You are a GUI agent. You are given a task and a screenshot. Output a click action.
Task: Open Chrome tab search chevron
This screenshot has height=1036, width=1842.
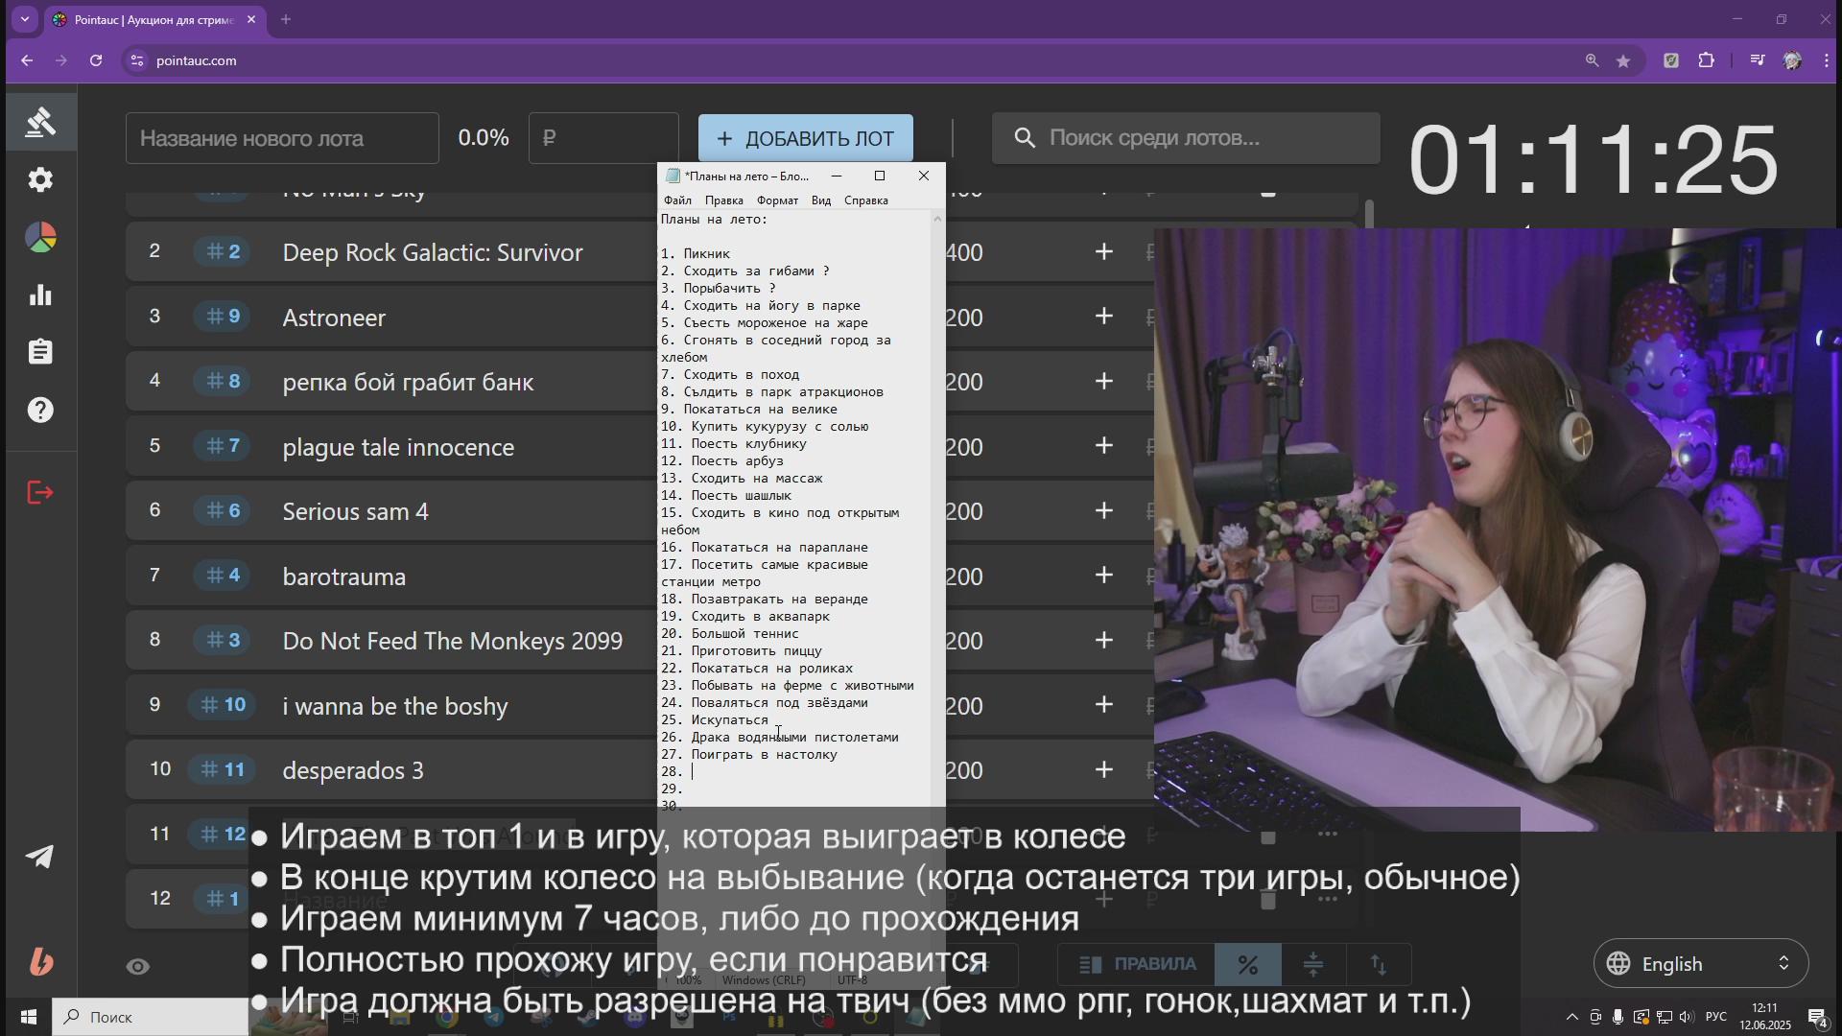click(x=25, y=19)
